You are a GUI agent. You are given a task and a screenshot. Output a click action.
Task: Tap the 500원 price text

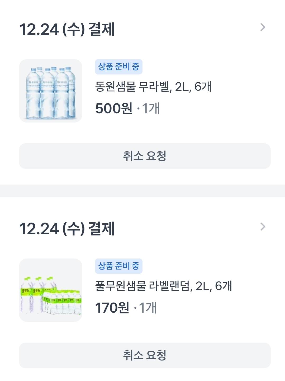pyautogui.click(x=113, y=108)
